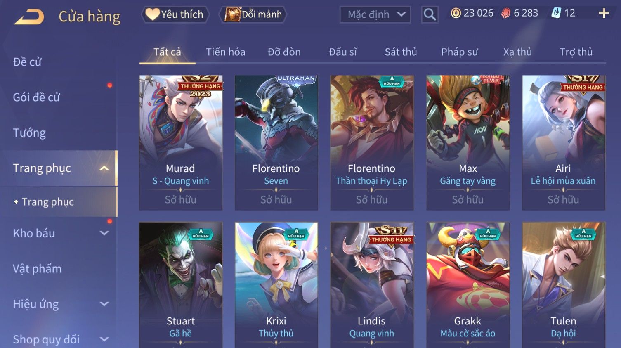Image resolution: width=621 pixels, height=348 pixels.
Task: Select the Max Găng tay vàng skin
Action: point(468,142)
